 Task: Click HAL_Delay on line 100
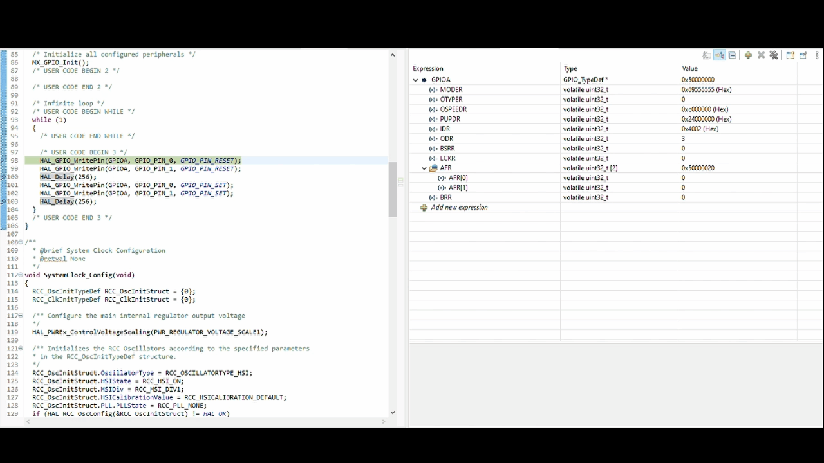click(x=57, y=177)
